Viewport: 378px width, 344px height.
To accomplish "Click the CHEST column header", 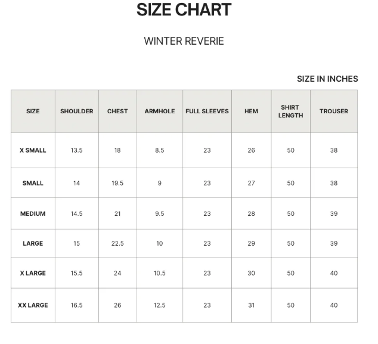I will 117,111.
